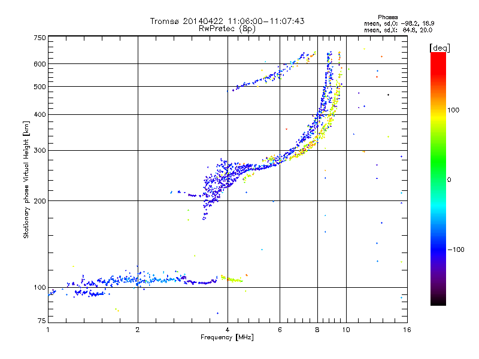The height and width of the screenshot is (359, 479).
Task: Click y-axis tick label '75'
Action: pos(42,321)
